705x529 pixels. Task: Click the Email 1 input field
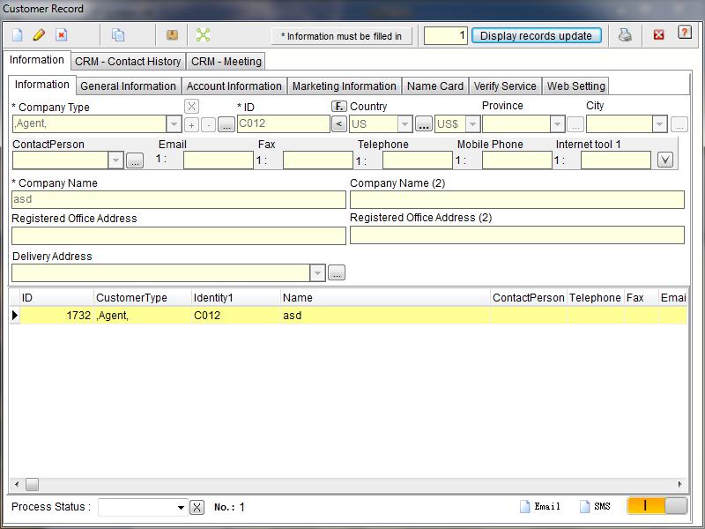point(218,160)
